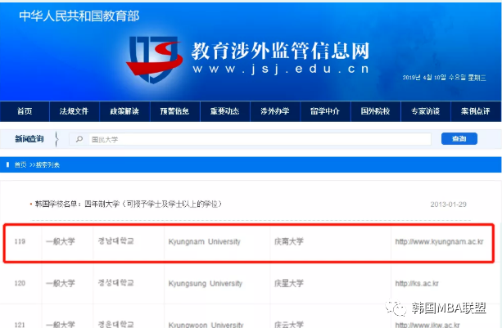The image size is (502, 328).
Task: Click the 中华人民共和国教育部 header text
Action: [79, 16]
